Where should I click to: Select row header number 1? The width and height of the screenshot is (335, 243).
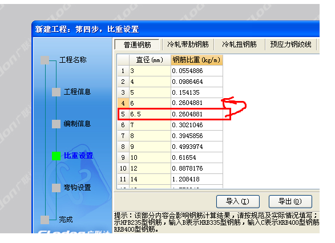[x=123, y=71]
